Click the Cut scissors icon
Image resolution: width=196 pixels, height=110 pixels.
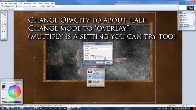click(x=12, y=6)
